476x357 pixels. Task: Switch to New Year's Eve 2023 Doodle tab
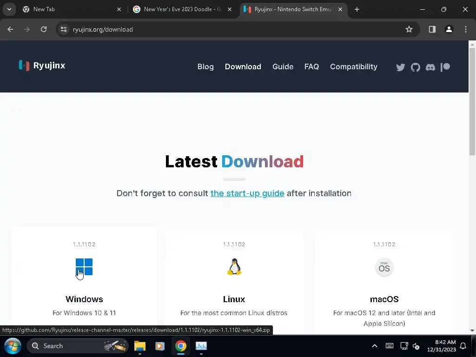[x=182, y=9]
